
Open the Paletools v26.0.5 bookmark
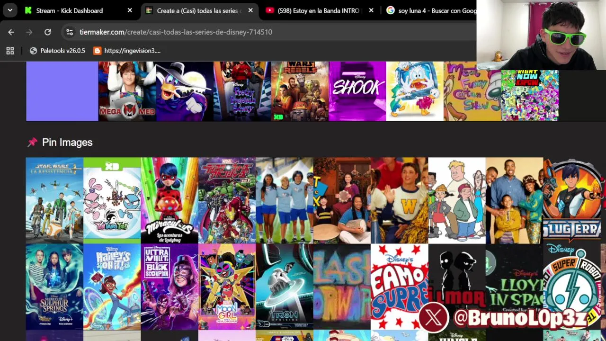(x=57, y=51)
